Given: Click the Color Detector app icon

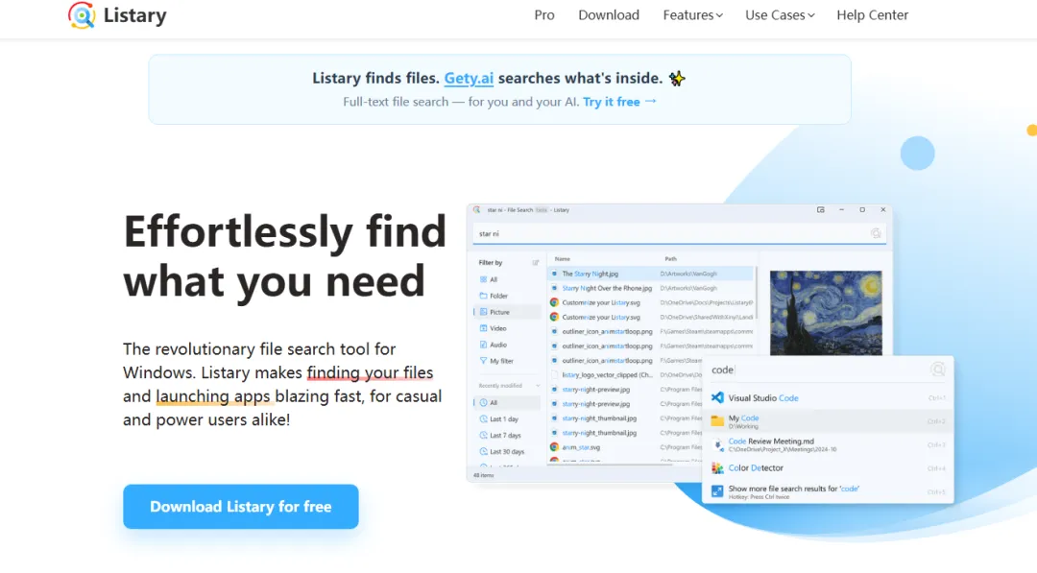Looking at the screenshot, I should pyautogui.click(x=717, y=468).
